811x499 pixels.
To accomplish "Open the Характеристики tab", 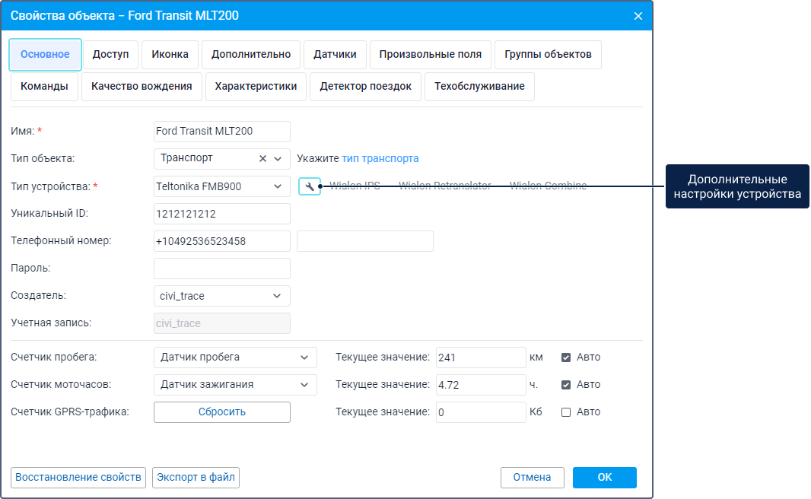I will 256,87.
